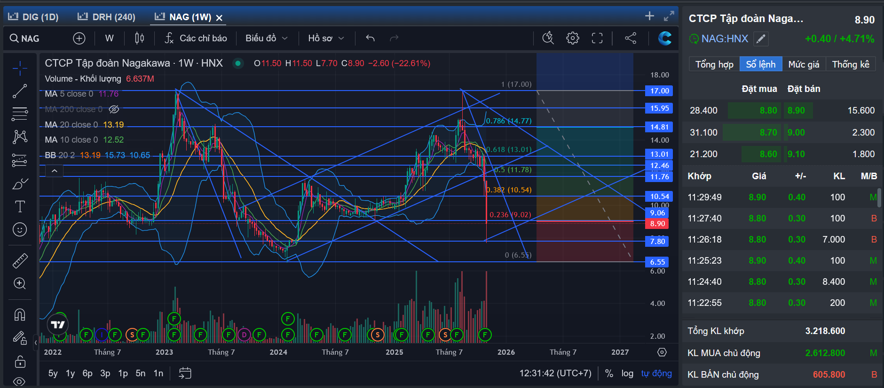Expand the Biểu đồ dropdown
Image resolution: width=884 pixels, height=388 pixels.
pyautogui.click(x=266, y=38)
